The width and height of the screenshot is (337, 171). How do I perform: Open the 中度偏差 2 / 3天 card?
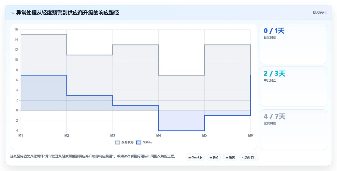click(293, 87)
